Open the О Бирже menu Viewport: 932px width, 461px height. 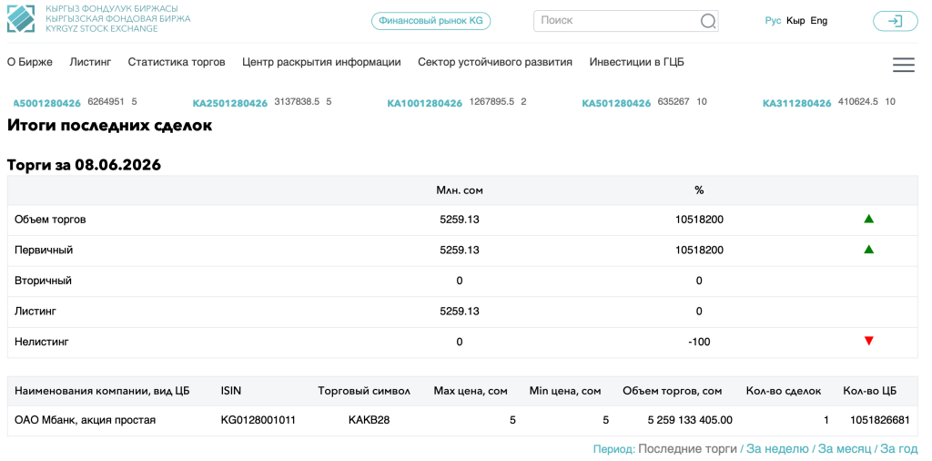[x=30, y=62]
